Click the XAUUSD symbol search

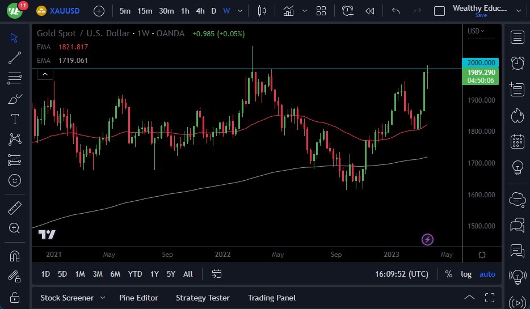(x=64, y=11)
